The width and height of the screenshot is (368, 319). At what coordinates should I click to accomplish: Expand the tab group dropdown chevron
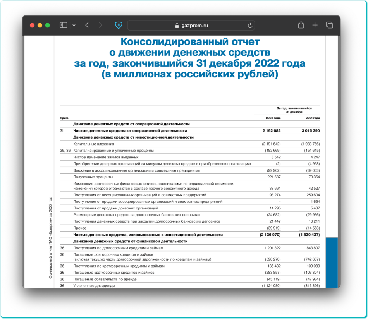(74, 25)
